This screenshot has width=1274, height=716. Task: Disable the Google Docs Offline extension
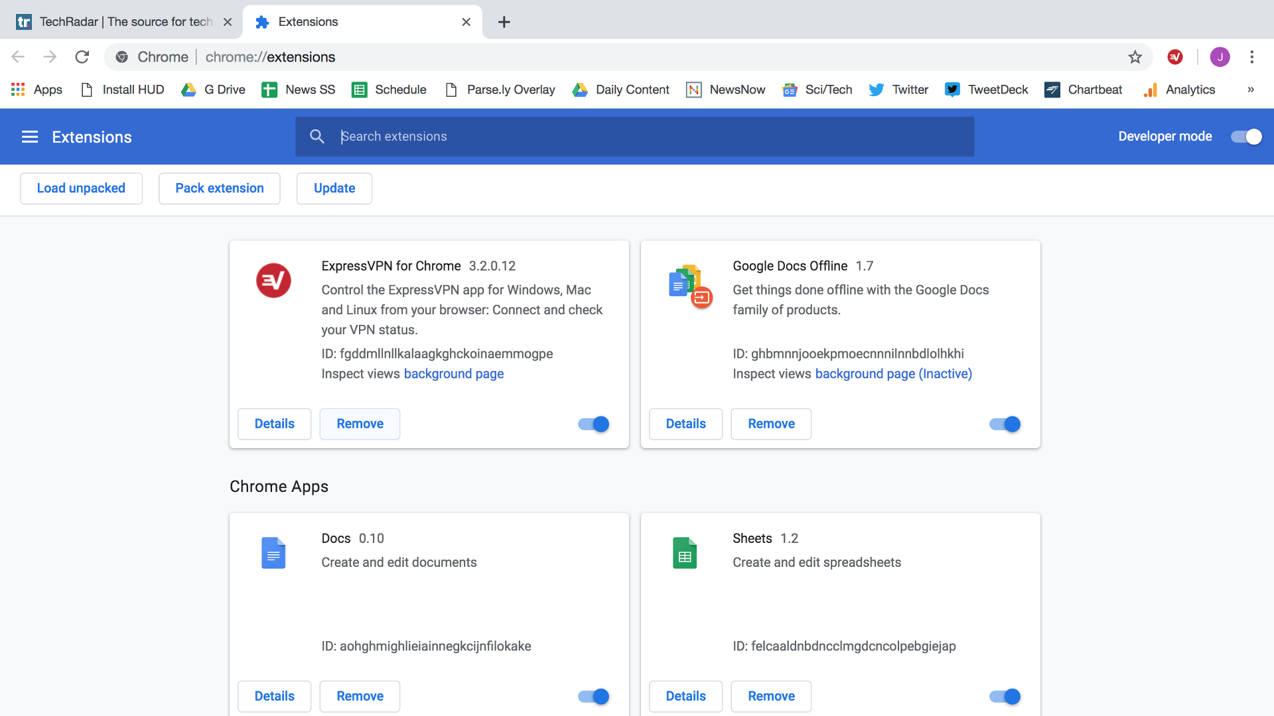coord(1005,424)
